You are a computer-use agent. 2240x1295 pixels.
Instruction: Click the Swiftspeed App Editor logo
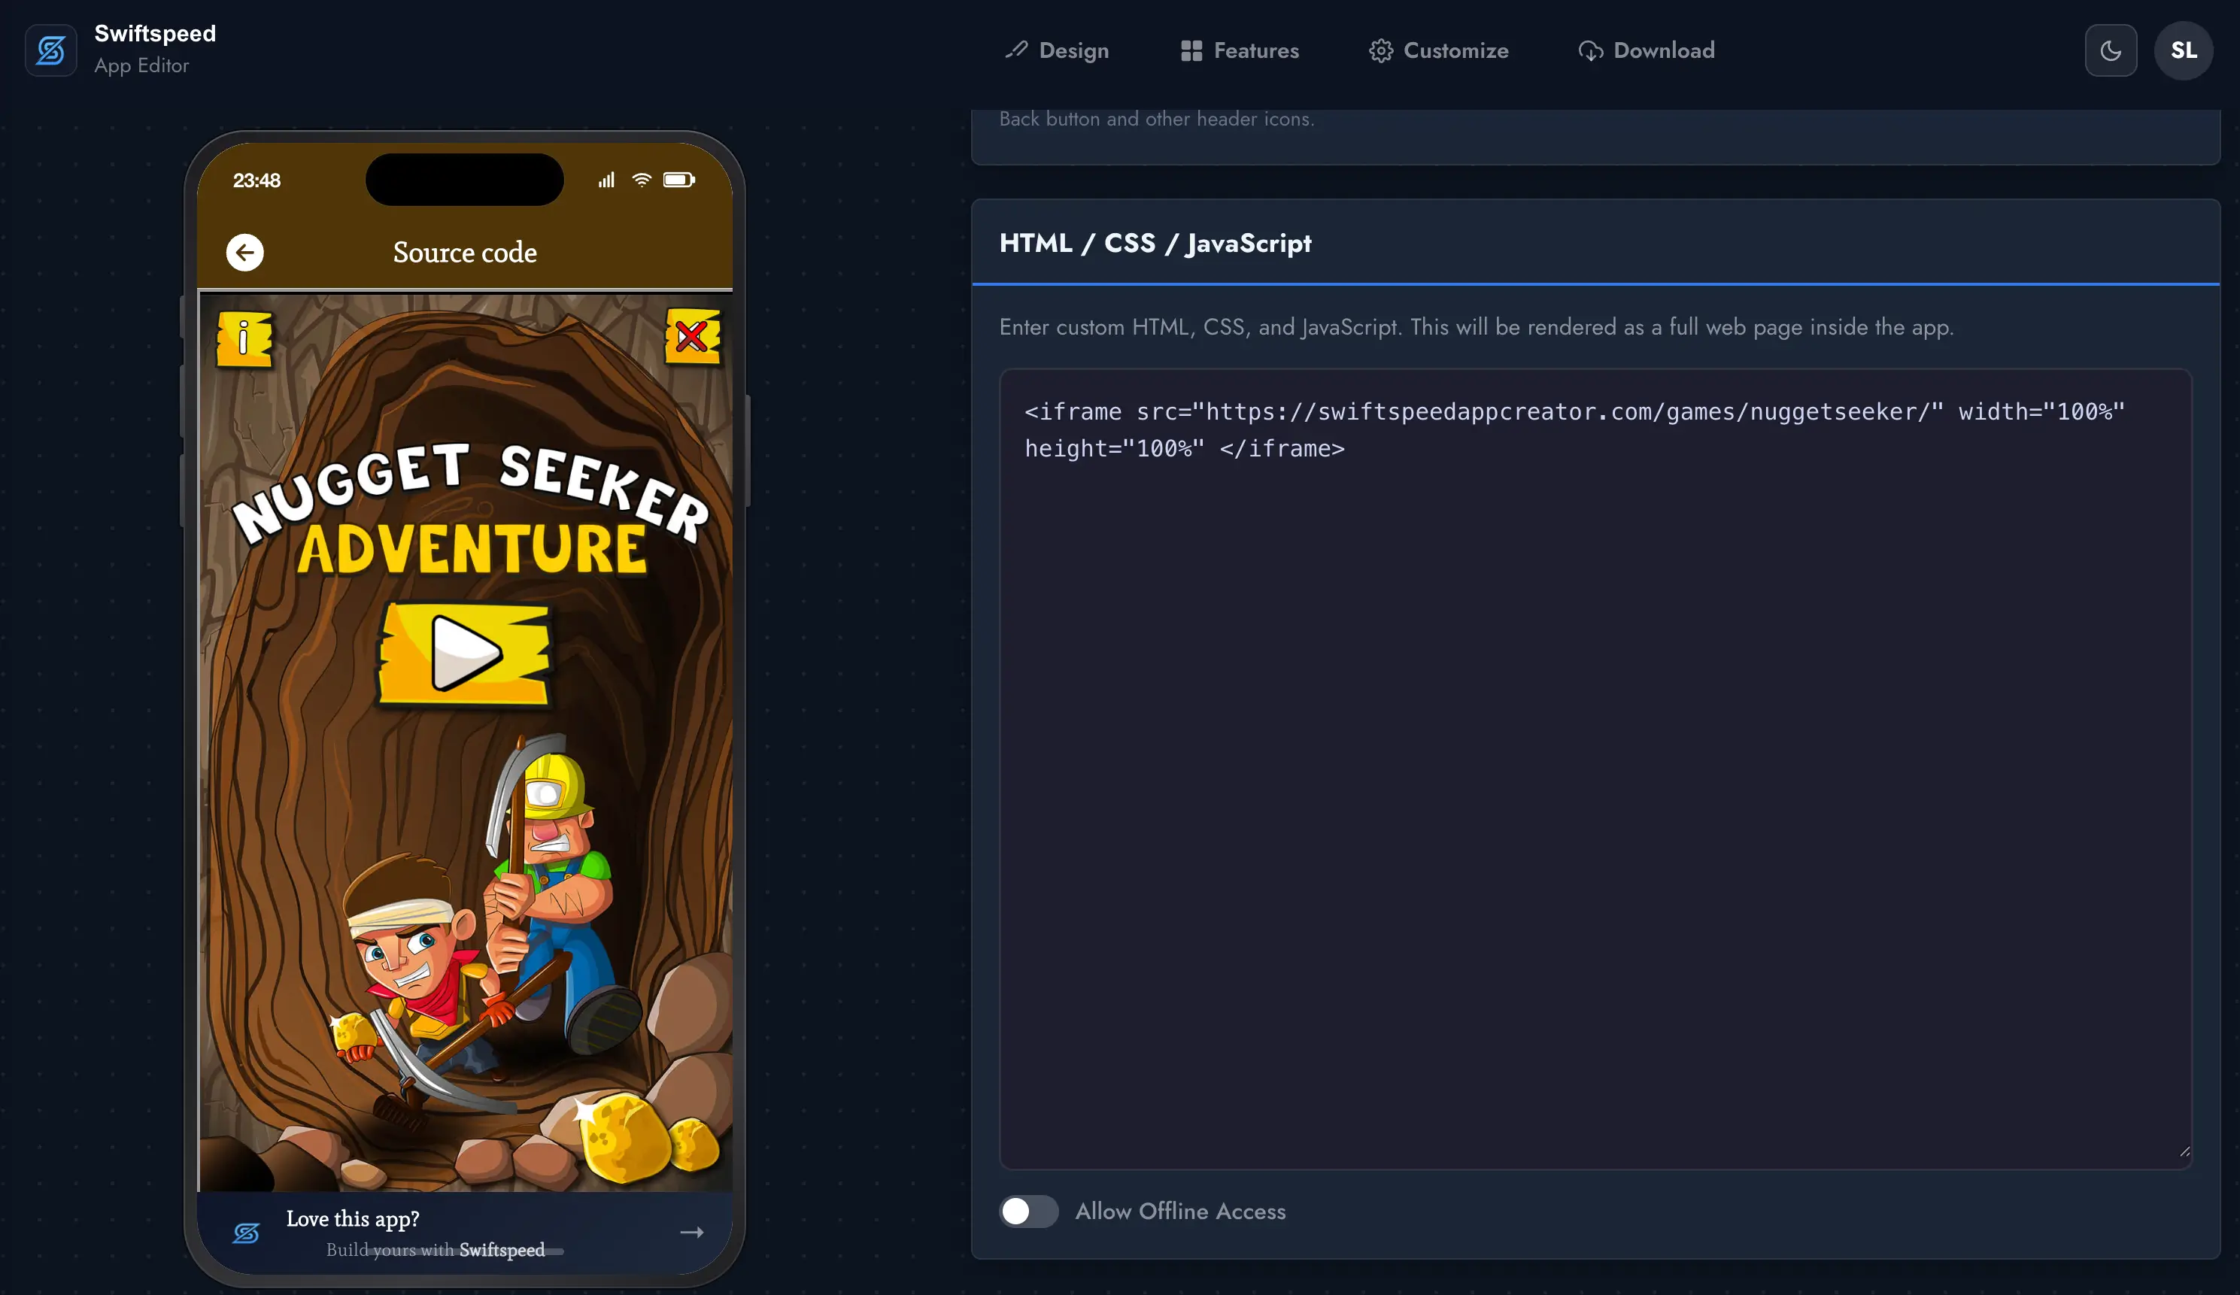tap(50, 50)
